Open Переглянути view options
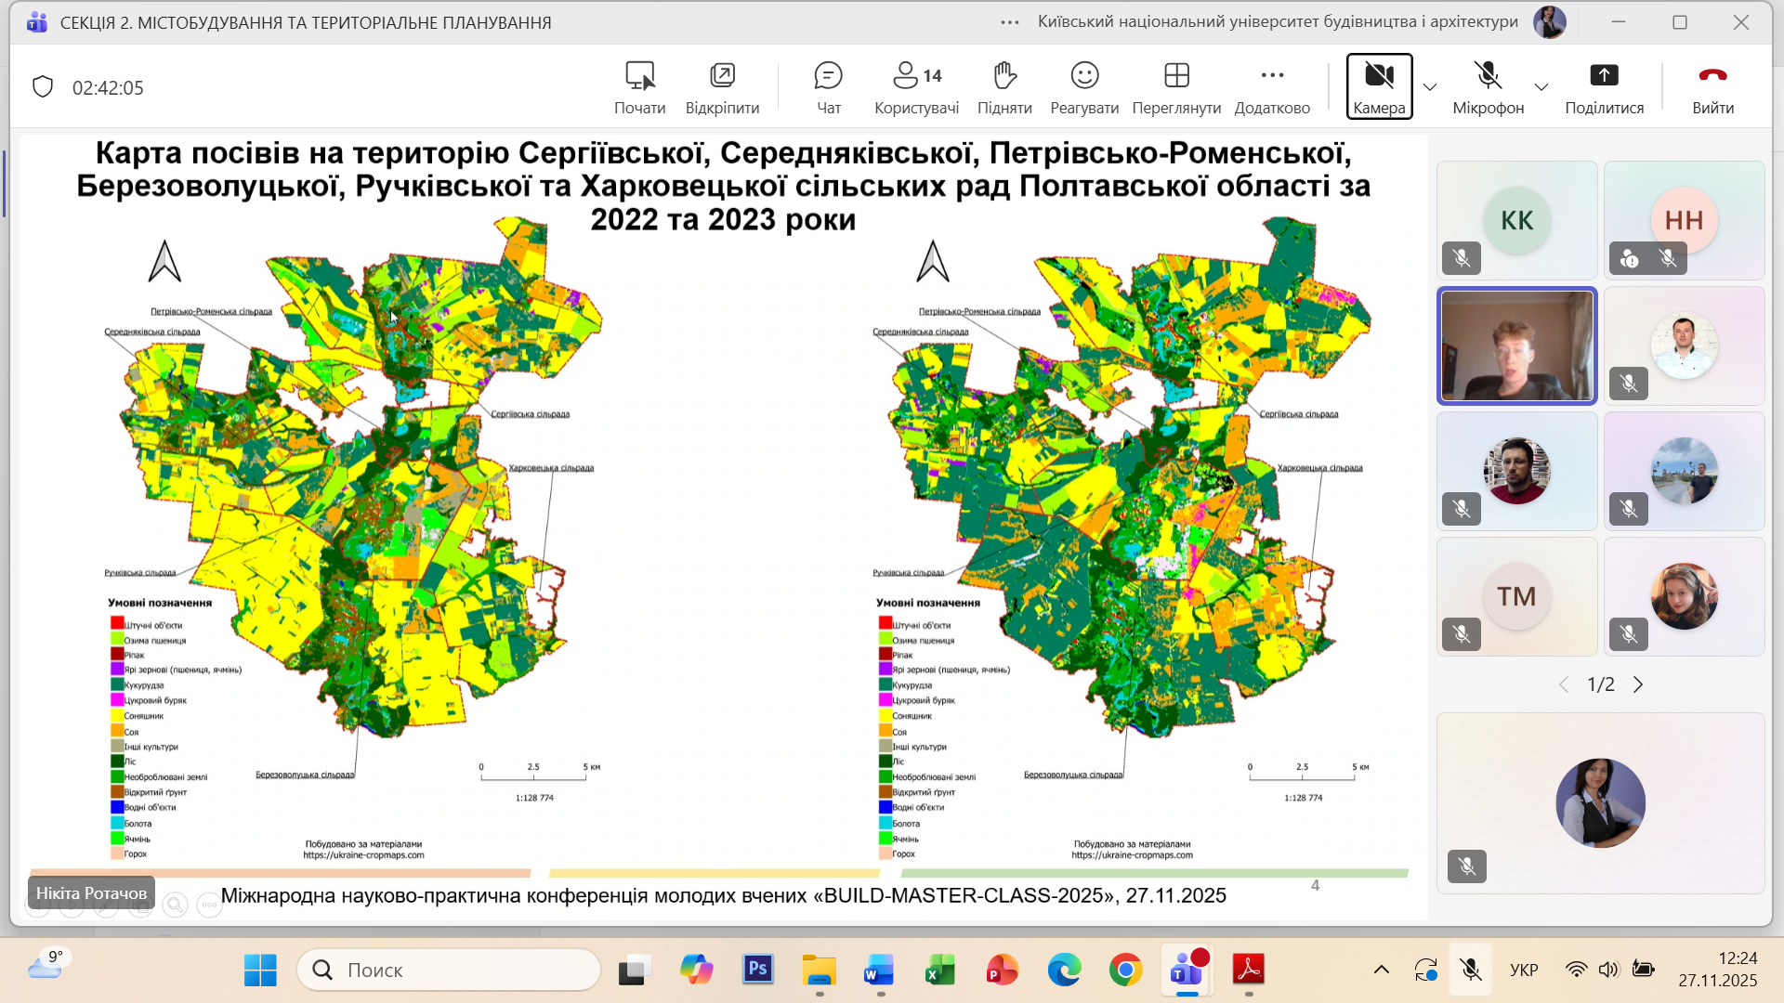Viewport: 1784px width, 1003px height. (x=1176, y=88)
